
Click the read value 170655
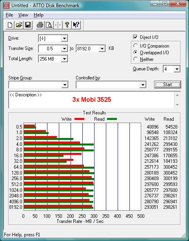coord(170,156)
